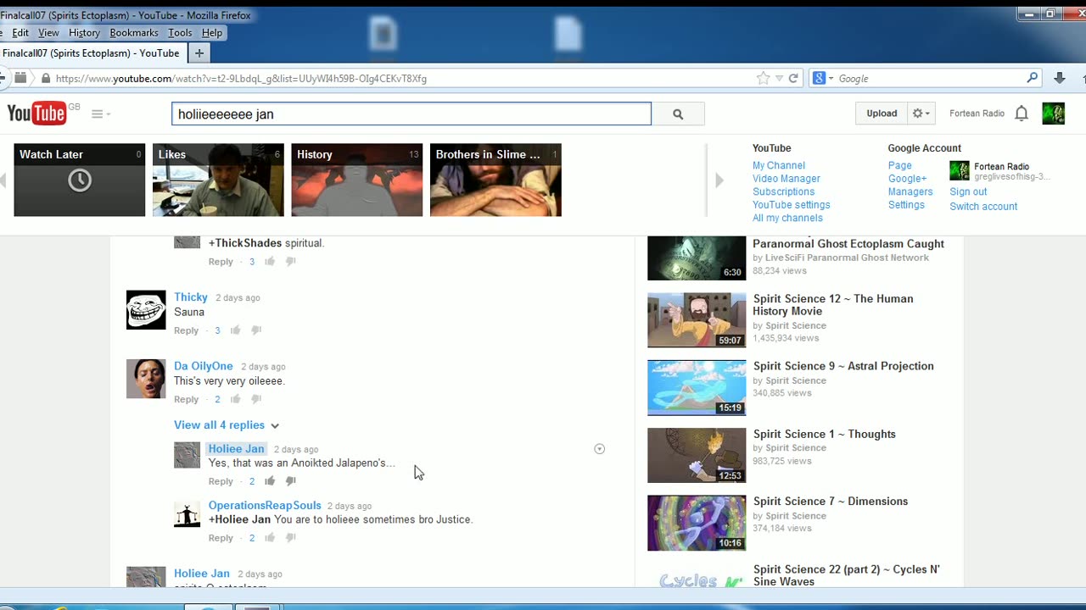Open the Google+ link

pos(907,179)
